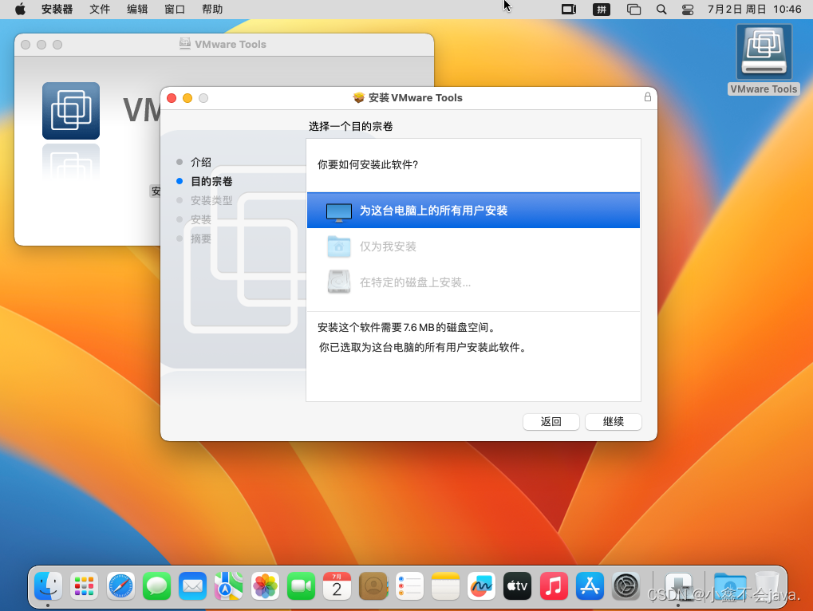The image size is (813, 611).
Task: Click the Installer app in Dock
Action: tap(679, 586)
